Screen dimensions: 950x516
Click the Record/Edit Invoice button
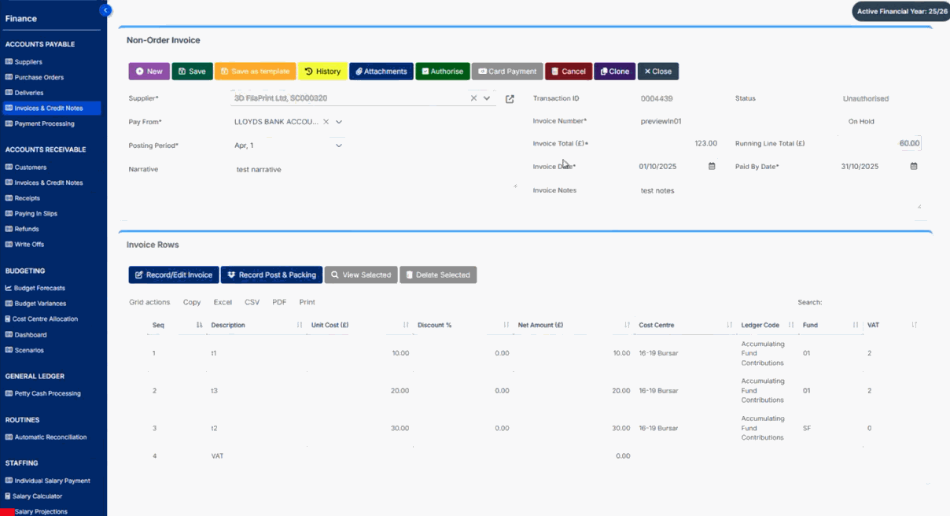[x=174, y=275]
